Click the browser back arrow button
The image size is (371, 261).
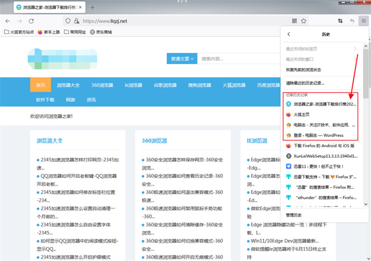[8, 21]
